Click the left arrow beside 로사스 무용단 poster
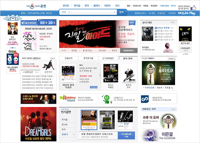The image size is (200, 143). click(x=100, y=75)
